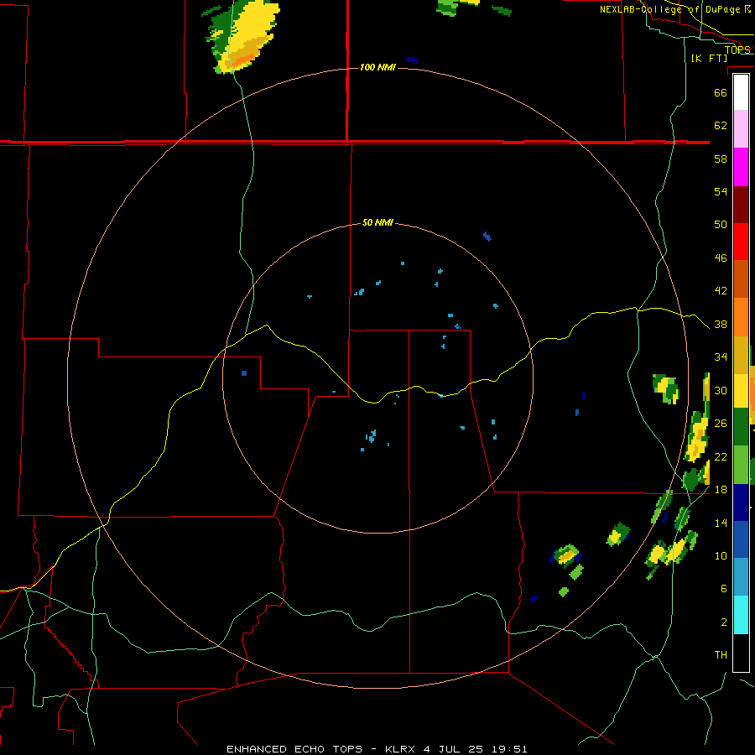The width and height of the screenshot is (755, 755).
Task: Click the legend value "54"
Action: [721, 191]
